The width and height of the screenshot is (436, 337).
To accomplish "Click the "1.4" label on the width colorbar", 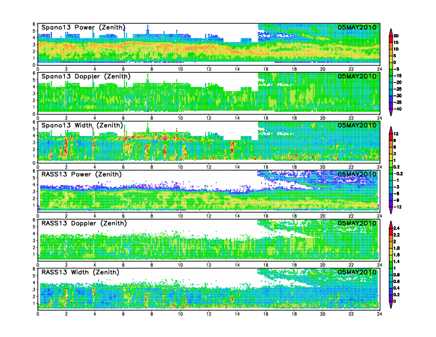I will tap(396, 262).
